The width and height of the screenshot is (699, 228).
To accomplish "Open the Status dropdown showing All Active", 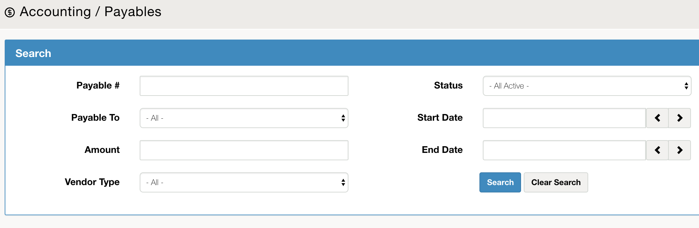I will point(587,86).
